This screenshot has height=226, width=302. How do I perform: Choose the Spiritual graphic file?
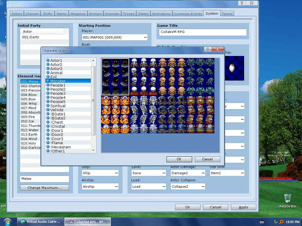click(68, 106)
